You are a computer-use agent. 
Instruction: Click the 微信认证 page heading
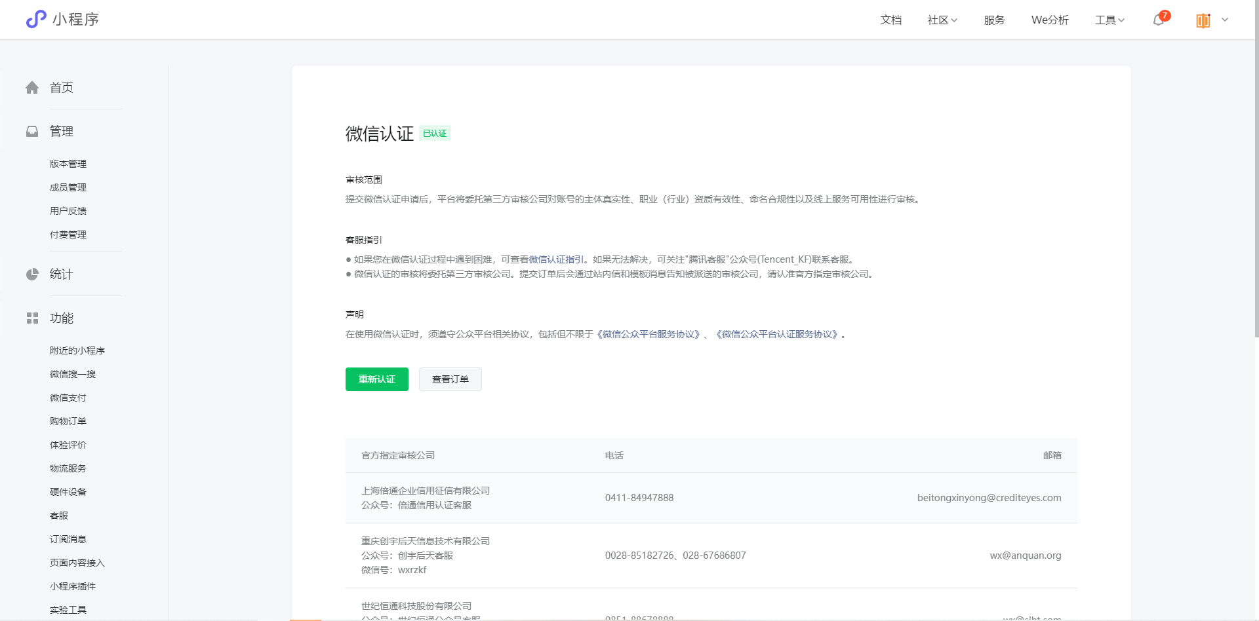click(x=380, y=134)
